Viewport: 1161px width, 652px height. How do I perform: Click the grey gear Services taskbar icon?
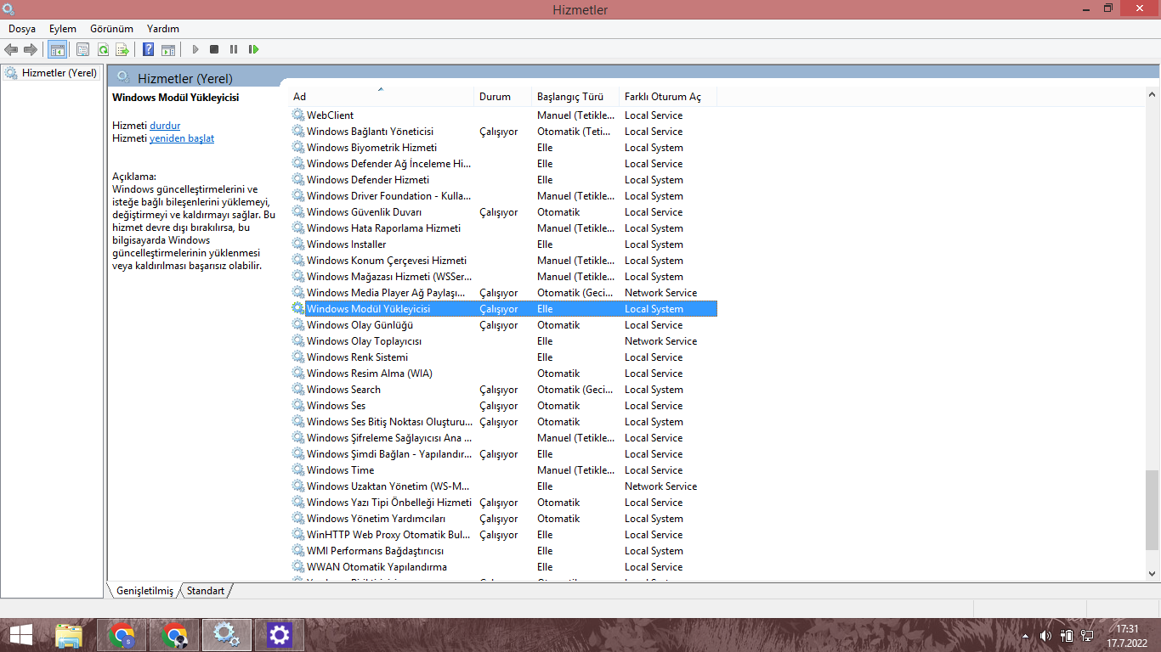(x=226, y=635)
